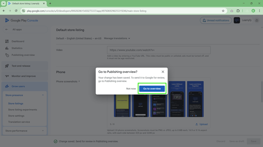Open Store listings

[16, 104]
